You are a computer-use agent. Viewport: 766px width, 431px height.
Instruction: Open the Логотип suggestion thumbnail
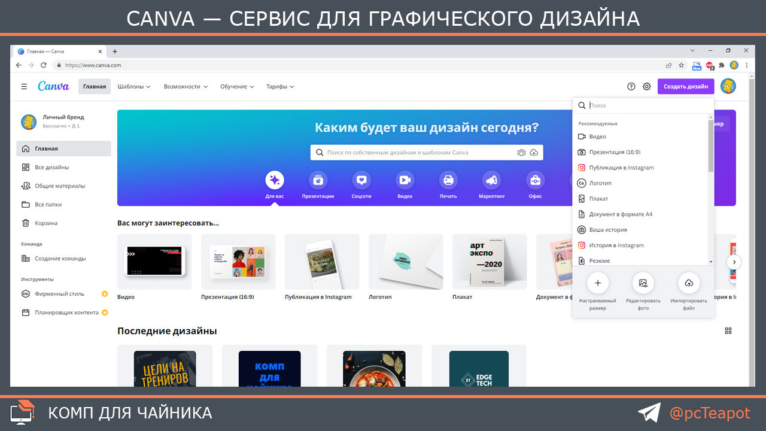click(x=406, y=262)
